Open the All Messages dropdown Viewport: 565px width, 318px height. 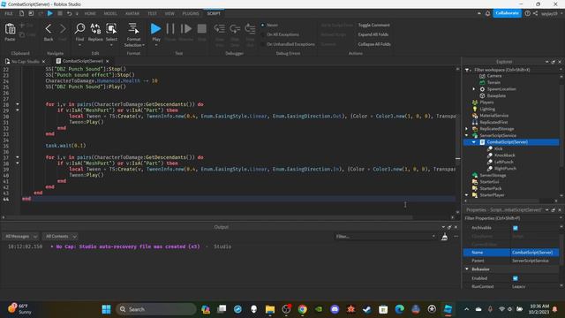click(x=20, y=237)
